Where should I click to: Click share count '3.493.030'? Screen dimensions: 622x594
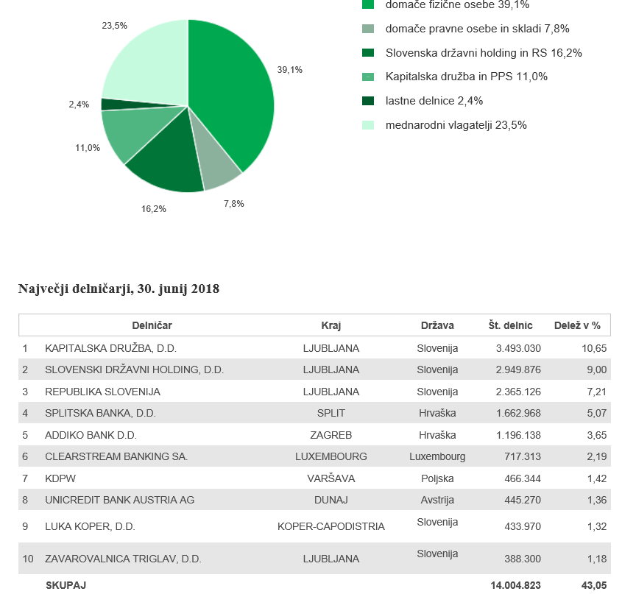click(518, 348)
